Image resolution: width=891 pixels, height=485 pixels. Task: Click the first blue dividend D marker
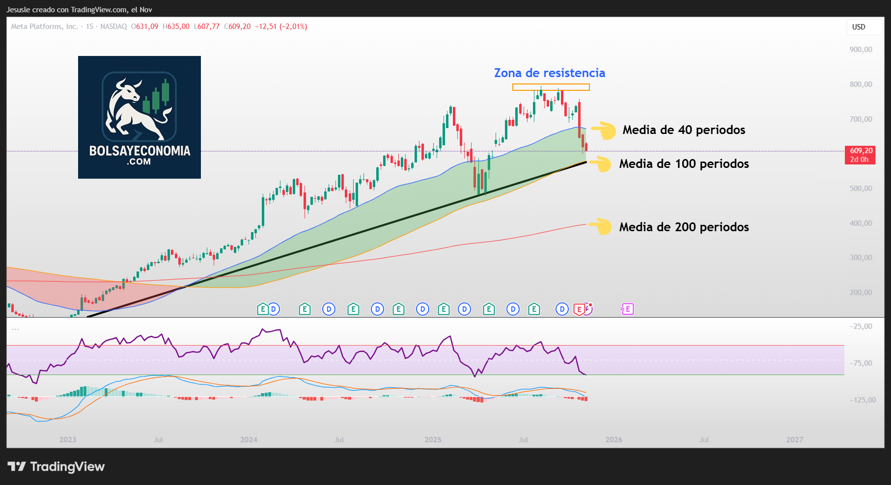pos(274,309)
